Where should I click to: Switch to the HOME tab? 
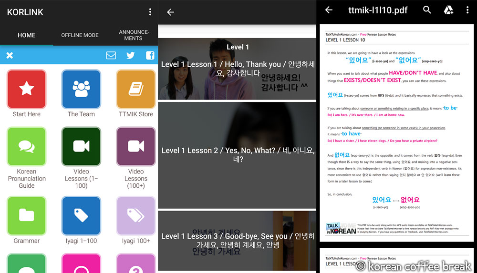coord(26,35)
